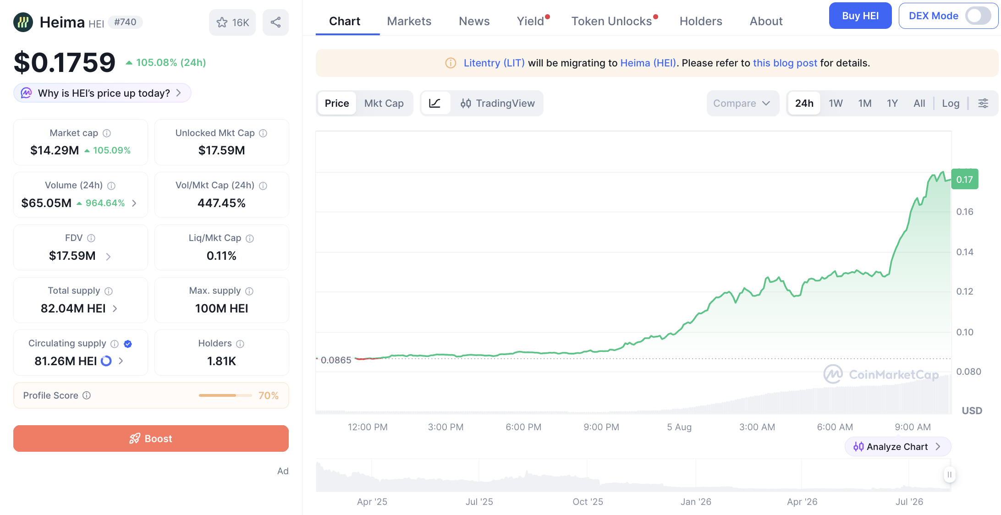
Task: Open the Heima (HEI) banner link
Action: click(648, 63)
